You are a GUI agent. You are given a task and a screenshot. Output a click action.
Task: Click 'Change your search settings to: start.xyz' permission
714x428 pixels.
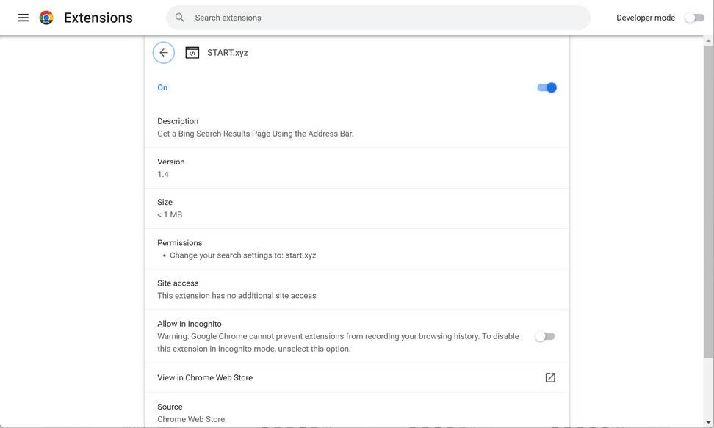pyautogui.click(x=242, y=255)
